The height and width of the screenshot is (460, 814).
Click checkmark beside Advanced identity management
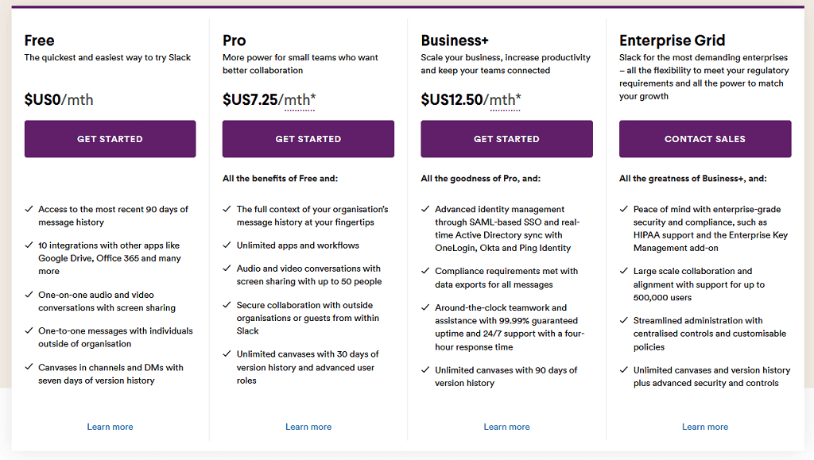tap(425, 210)
